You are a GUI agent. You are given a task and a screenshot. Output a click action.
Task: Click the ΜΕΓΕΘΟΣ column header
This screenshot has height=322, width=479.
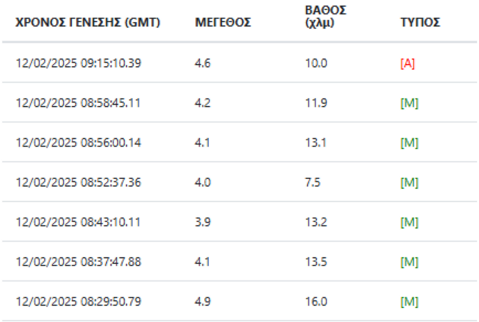pyautogui.click(x=223, y=23)
